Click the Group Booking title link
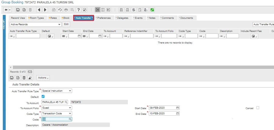Screen dimensions: 274x130 point(12,2)
